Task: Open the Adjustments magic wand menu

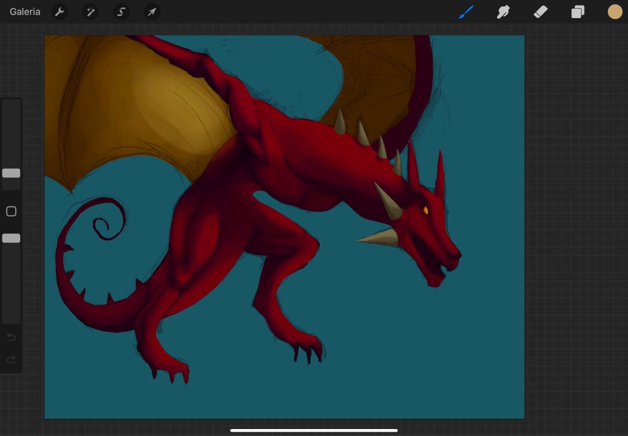Action: click(x=90, y=12)
